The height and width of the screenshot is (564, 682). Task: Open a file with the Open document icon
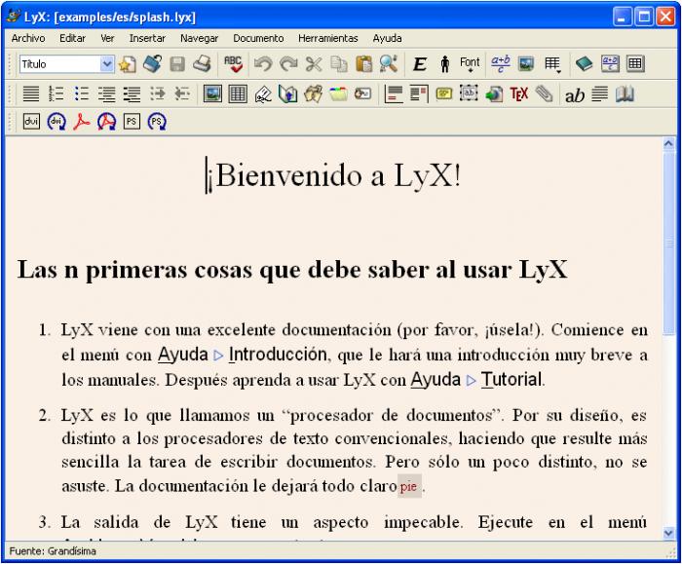(152, 64)
